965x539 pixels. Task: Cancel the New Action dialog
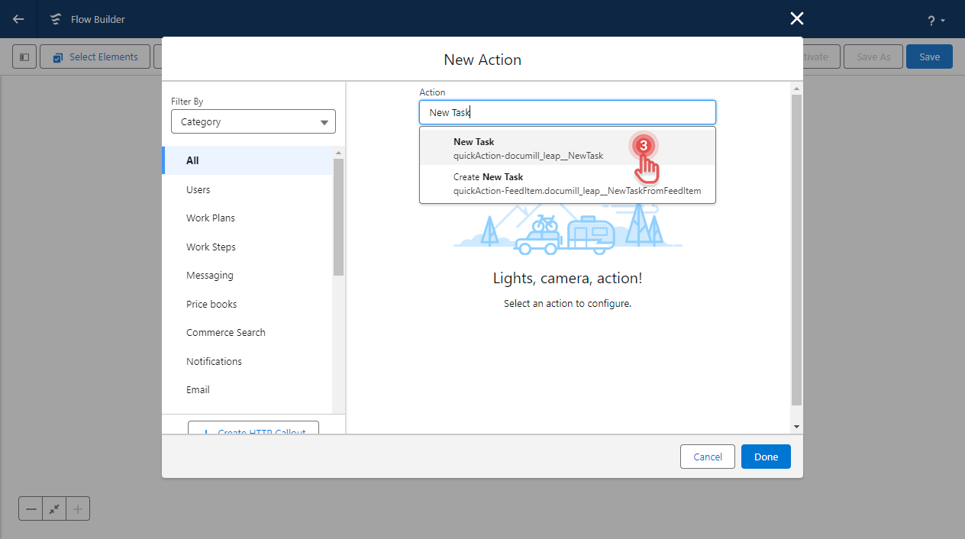click(707, 456)
